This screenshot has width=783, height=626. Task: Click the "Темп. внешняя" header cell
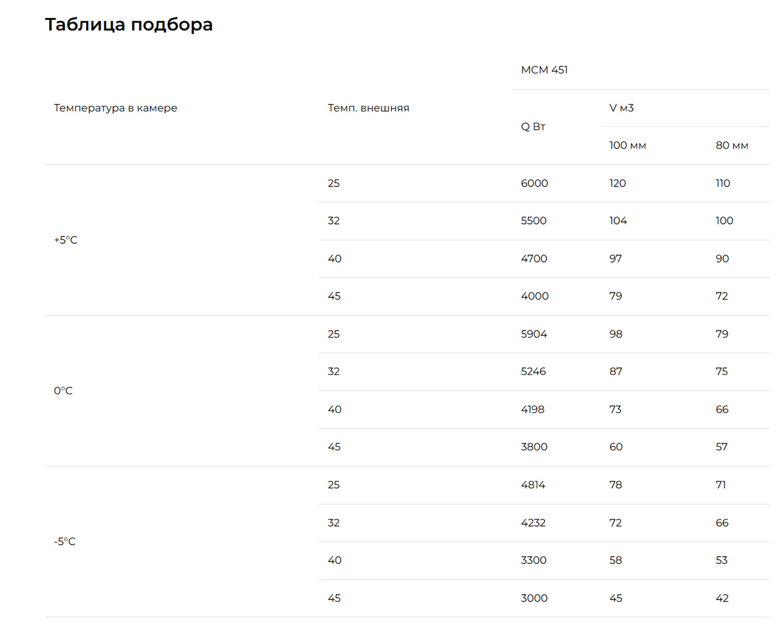click(368, 108)
